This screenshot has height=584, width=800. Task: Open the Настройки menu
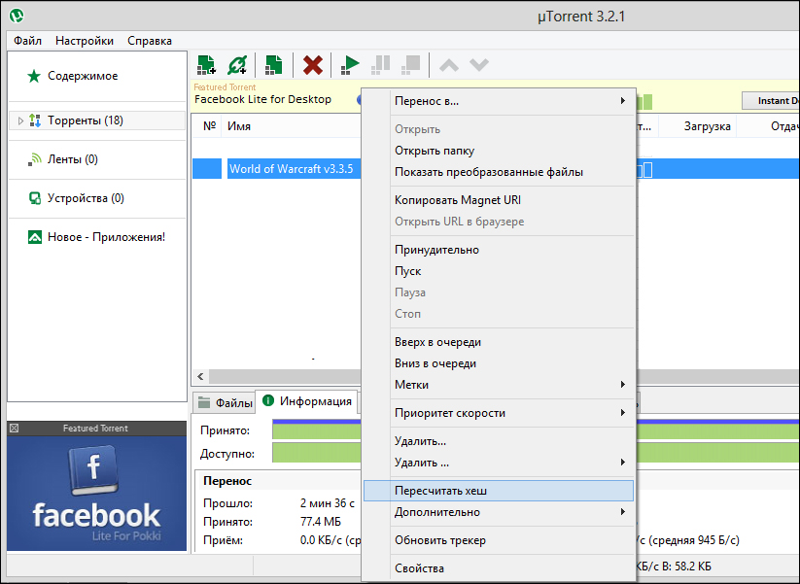85,41
